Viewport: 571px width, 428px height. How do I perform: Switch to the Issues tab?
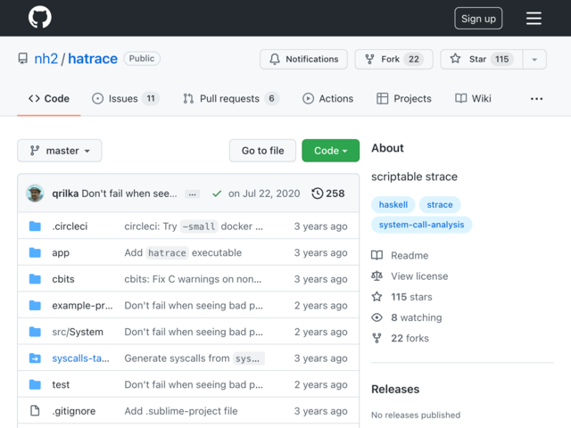(126, 99)
